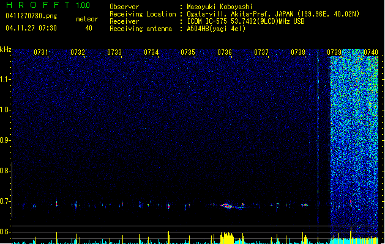
Task: Click the 0.8 kHz axis label
Action: [5, 171]
